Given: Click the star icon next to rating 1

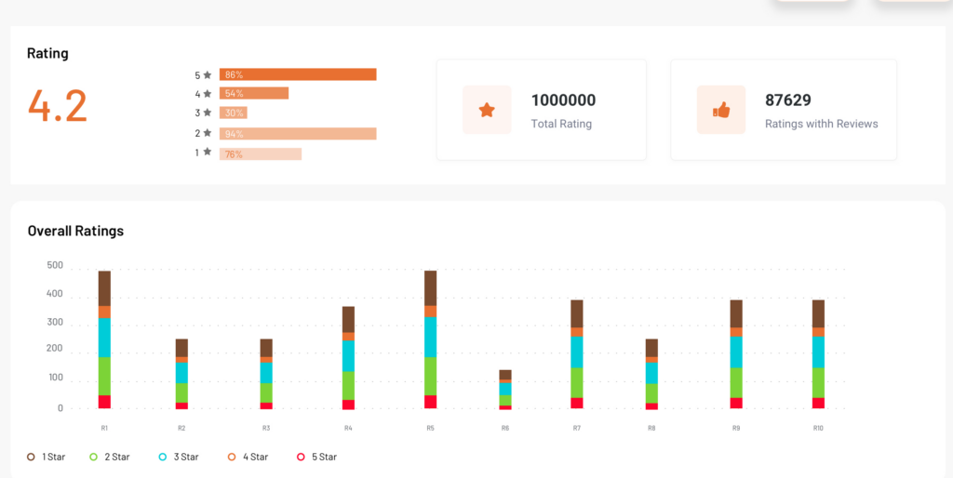Looking at the screenshot, I should [x=208, y=152].
